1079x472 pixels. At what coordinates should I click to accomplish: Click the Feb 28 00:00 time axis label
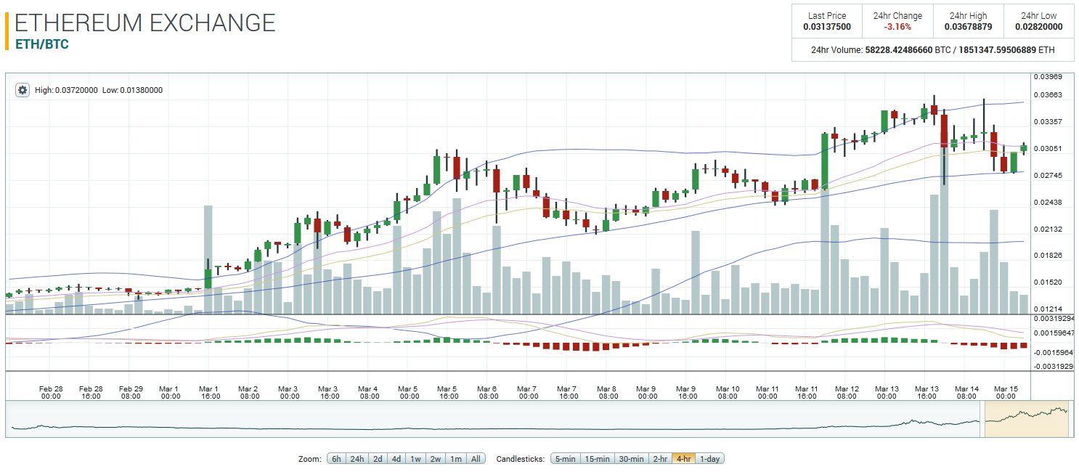[51, 392]
